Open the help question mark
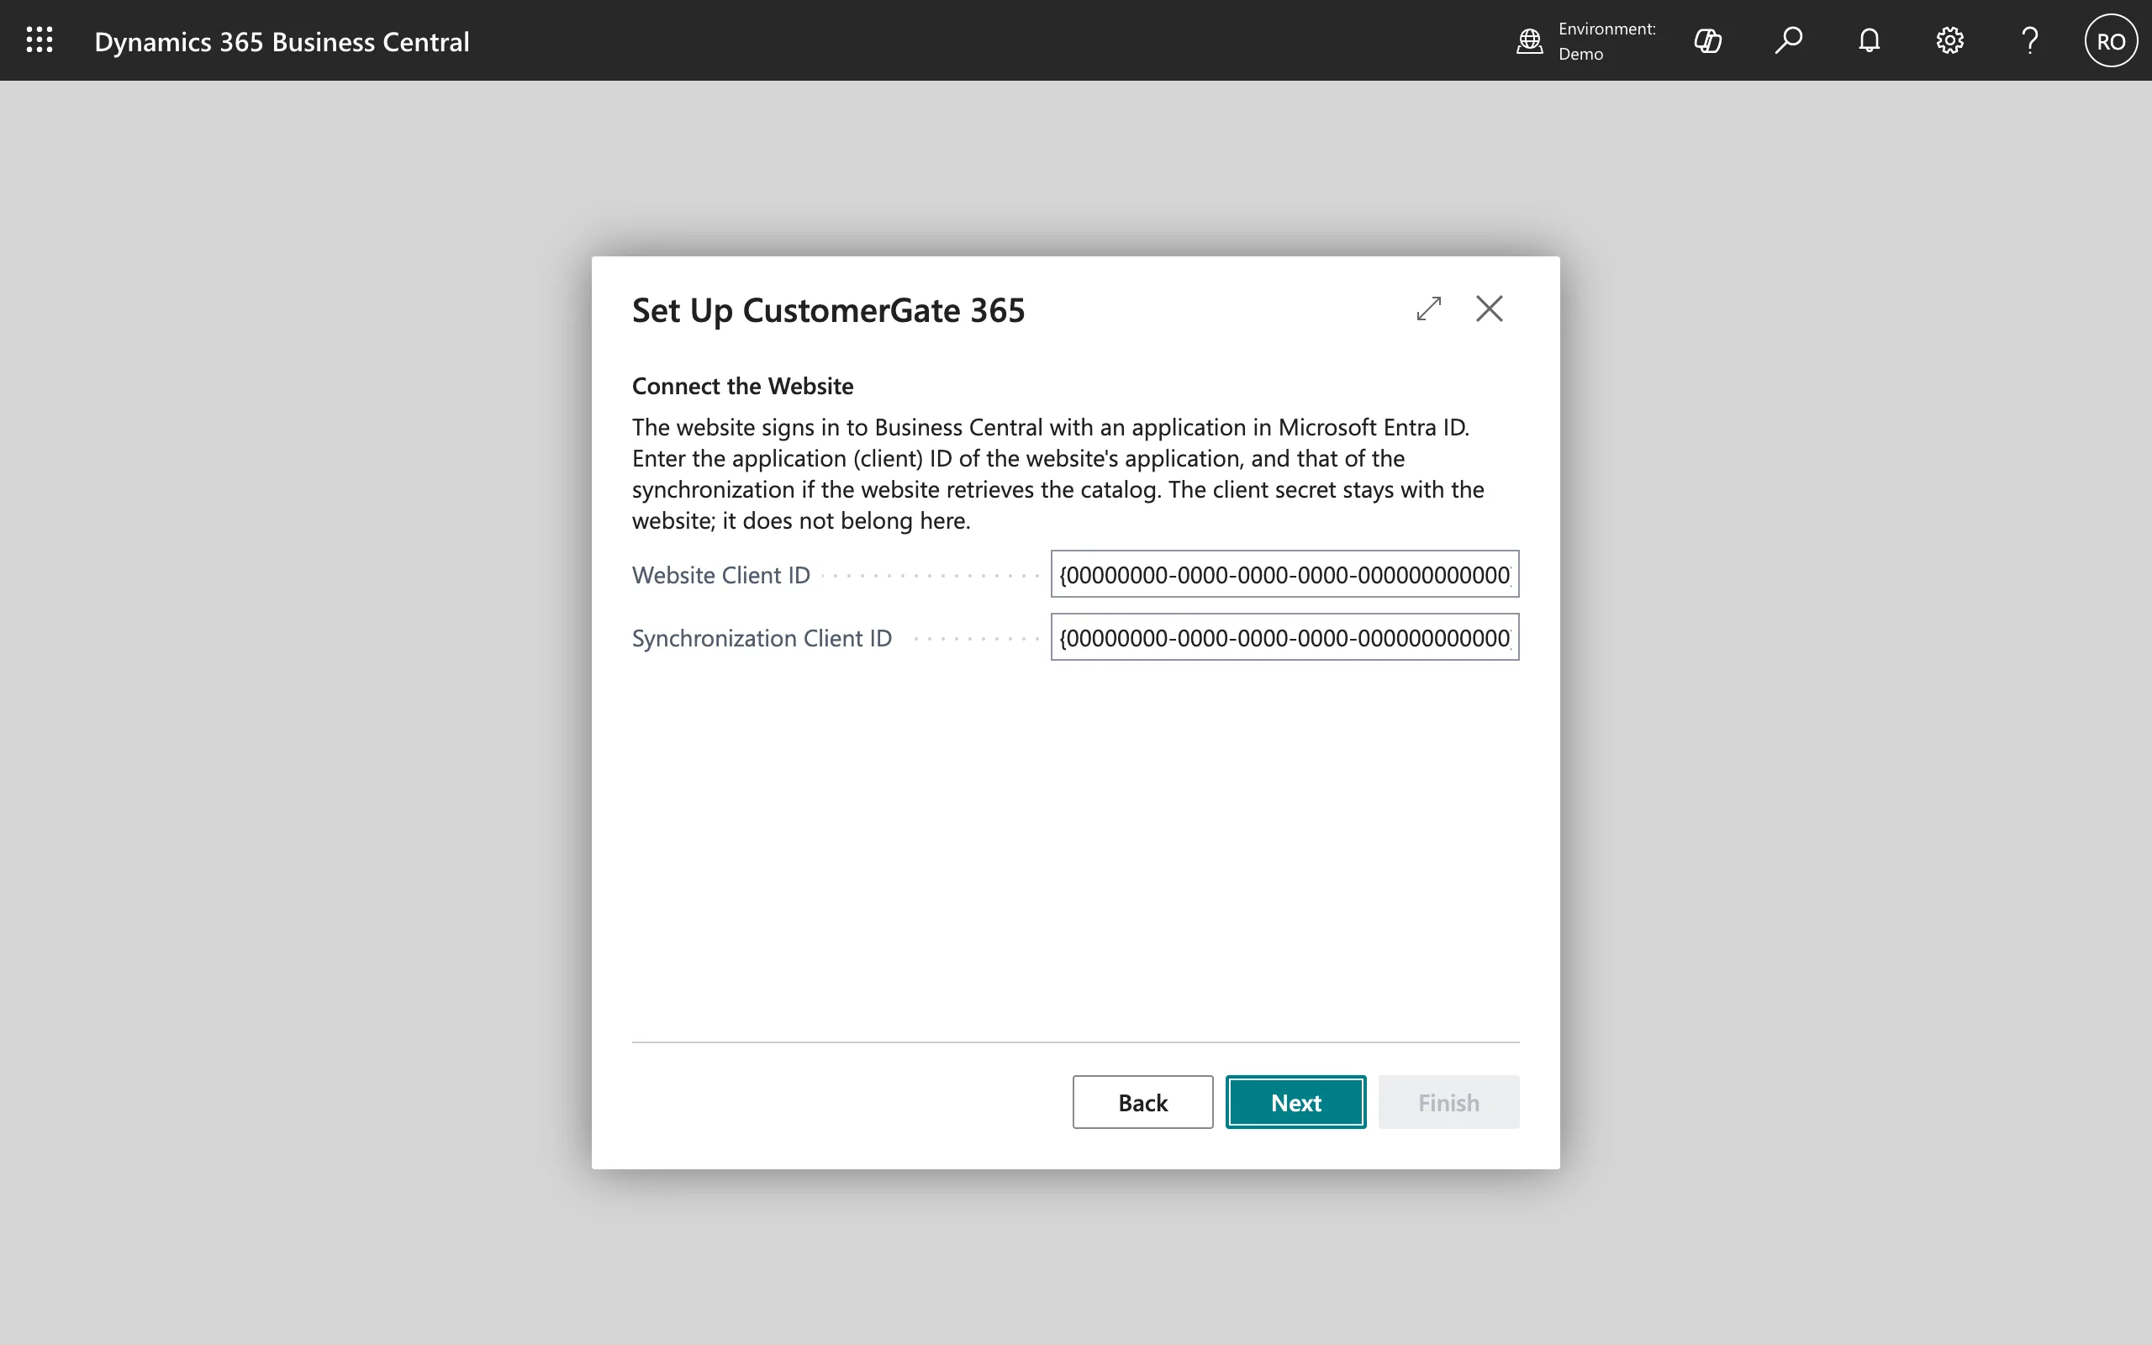Screen dimensions: 2152x1345 pos(2029,41)
